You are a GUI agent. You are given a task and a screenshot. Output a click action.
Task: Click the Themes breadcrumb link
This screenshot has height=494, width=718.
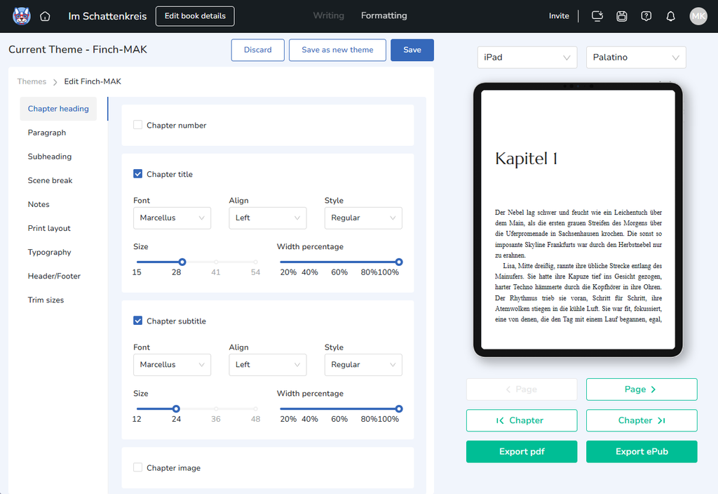click(x=32, y=81)
